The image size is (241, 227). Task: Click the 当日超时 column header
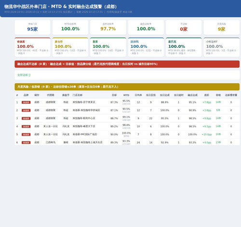pyautogui.click(x=179, y=95)
